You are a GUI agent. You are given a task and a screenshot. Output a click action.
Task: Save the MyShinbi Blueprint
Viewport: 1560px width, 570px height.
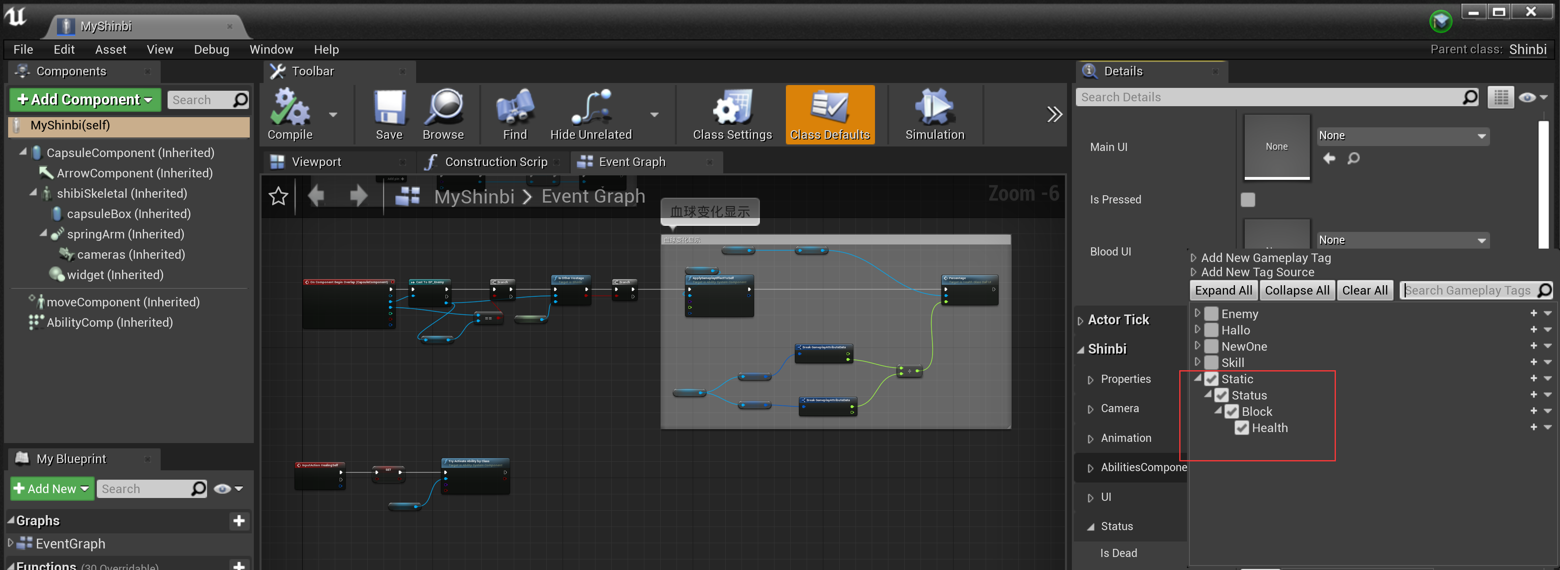coord(389,115)
